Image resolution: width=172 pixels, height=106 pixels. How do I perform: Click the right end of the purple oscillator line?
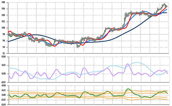(x=168, y=73)
